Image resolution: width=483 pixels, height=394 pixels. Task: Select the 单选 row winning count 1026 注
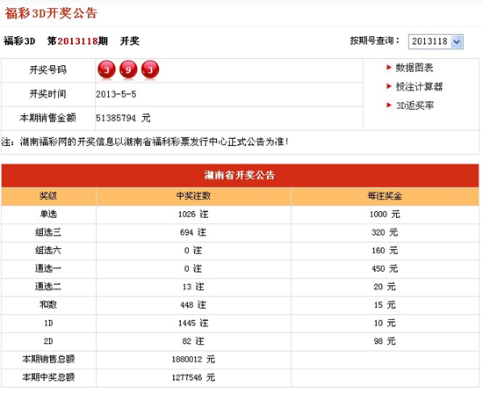[193, 214]
